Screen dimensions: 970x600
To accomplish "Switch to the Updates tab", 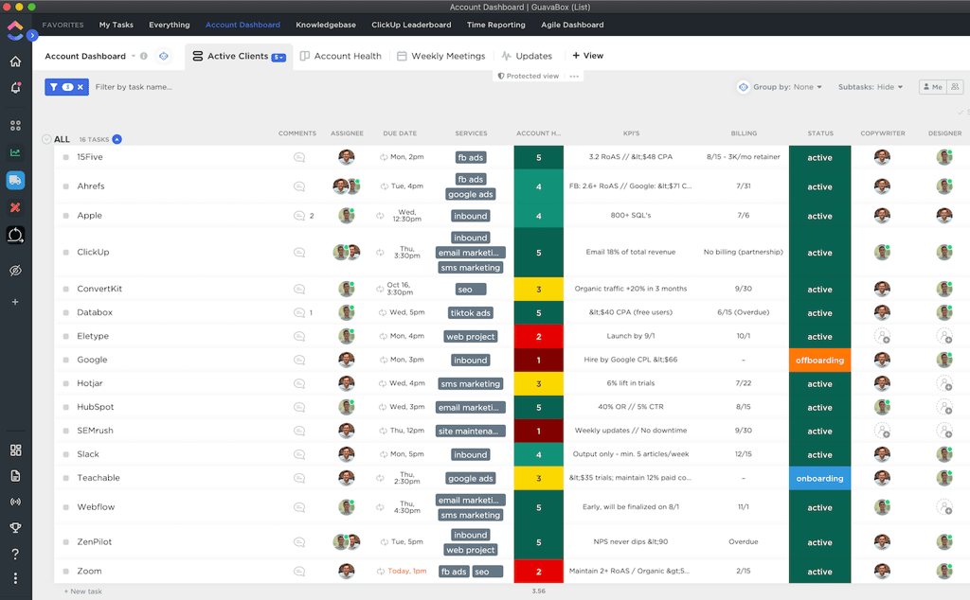I will [527, 56].
